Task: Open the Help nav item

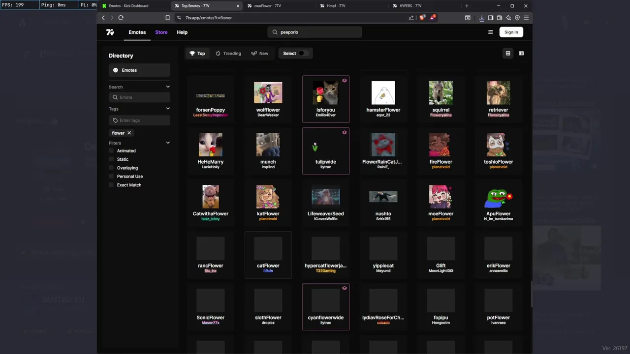Action: (x=182, y=32)
